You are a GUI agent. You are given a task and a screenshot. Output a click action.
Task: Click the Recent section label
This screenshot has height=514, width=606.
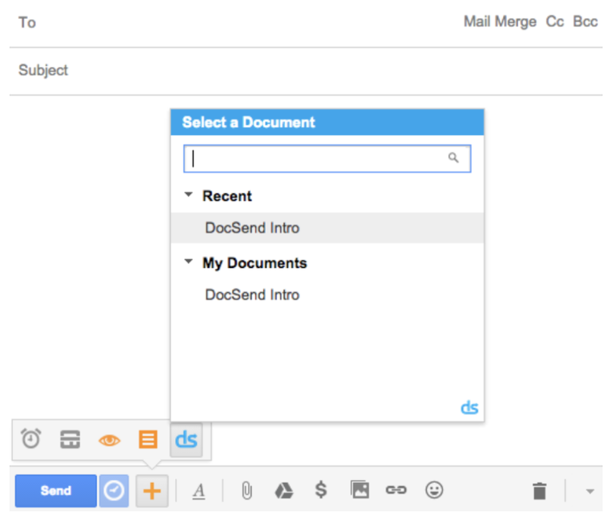(x=226, y=196)
